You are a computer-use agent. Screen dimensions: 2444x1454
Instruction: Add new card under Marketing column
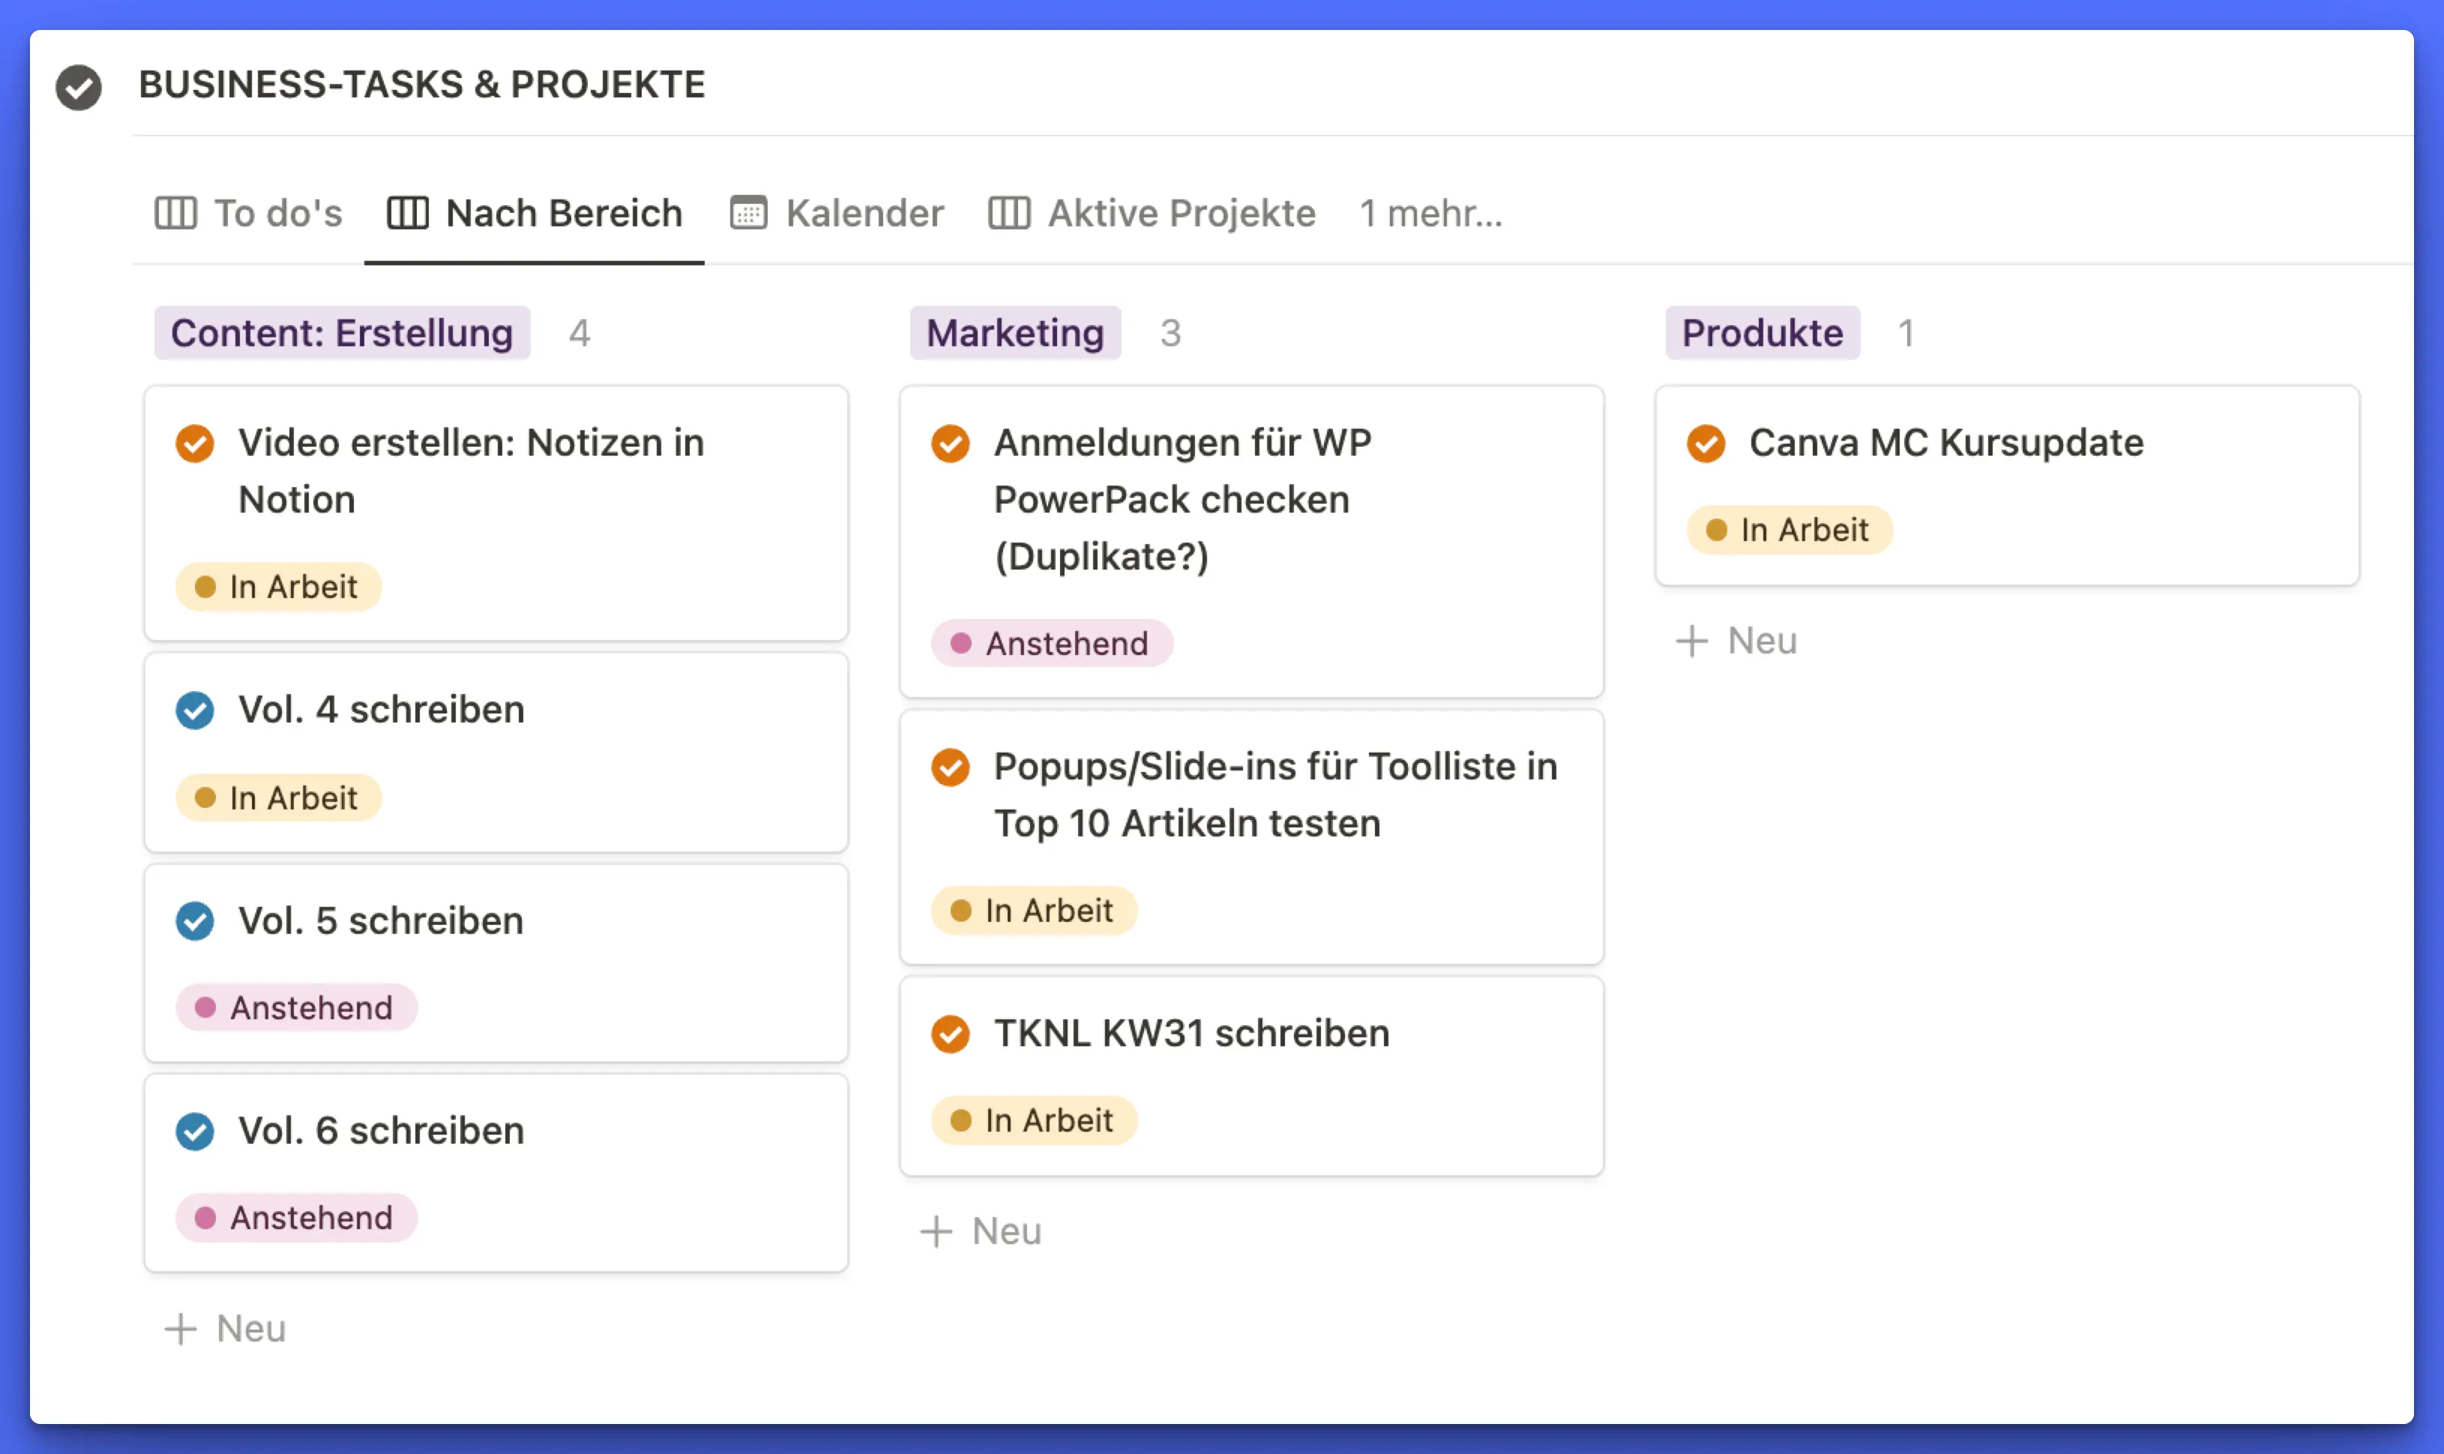pos(981,1231)
